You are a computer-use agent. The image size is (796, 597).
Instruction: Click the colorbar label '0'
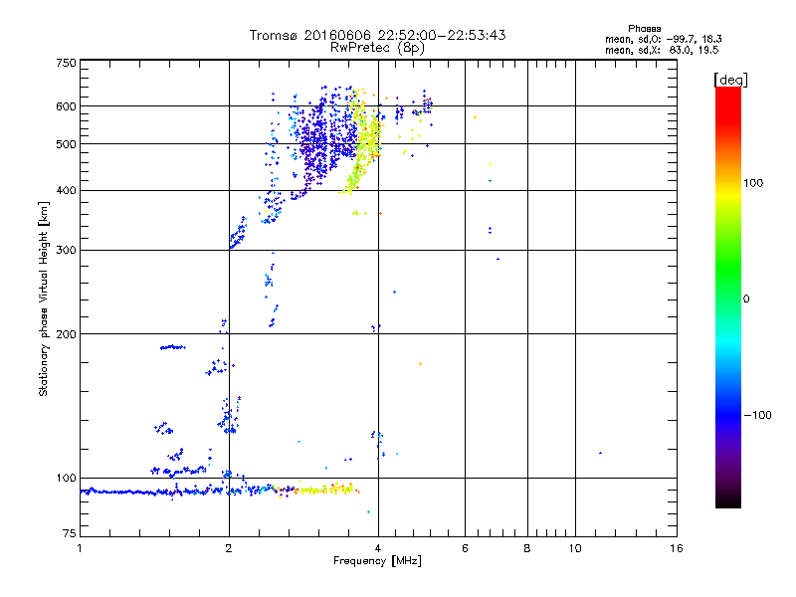pos(746,299)
